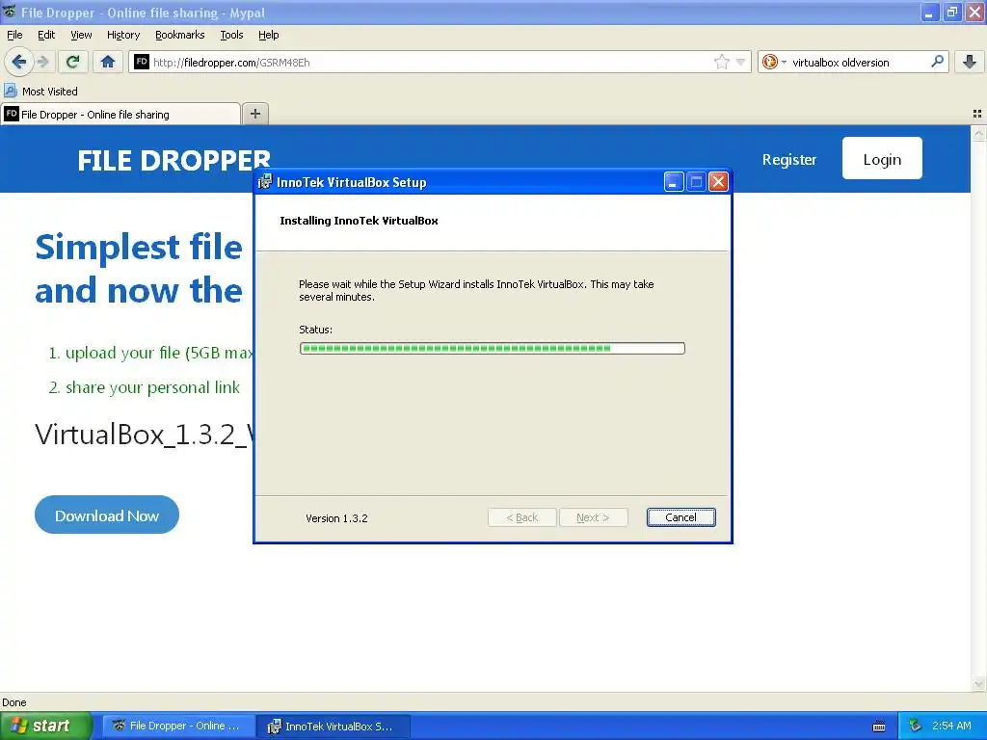Open the Tools menu
The image size is (987, 740).
click(x=231, y=35)
